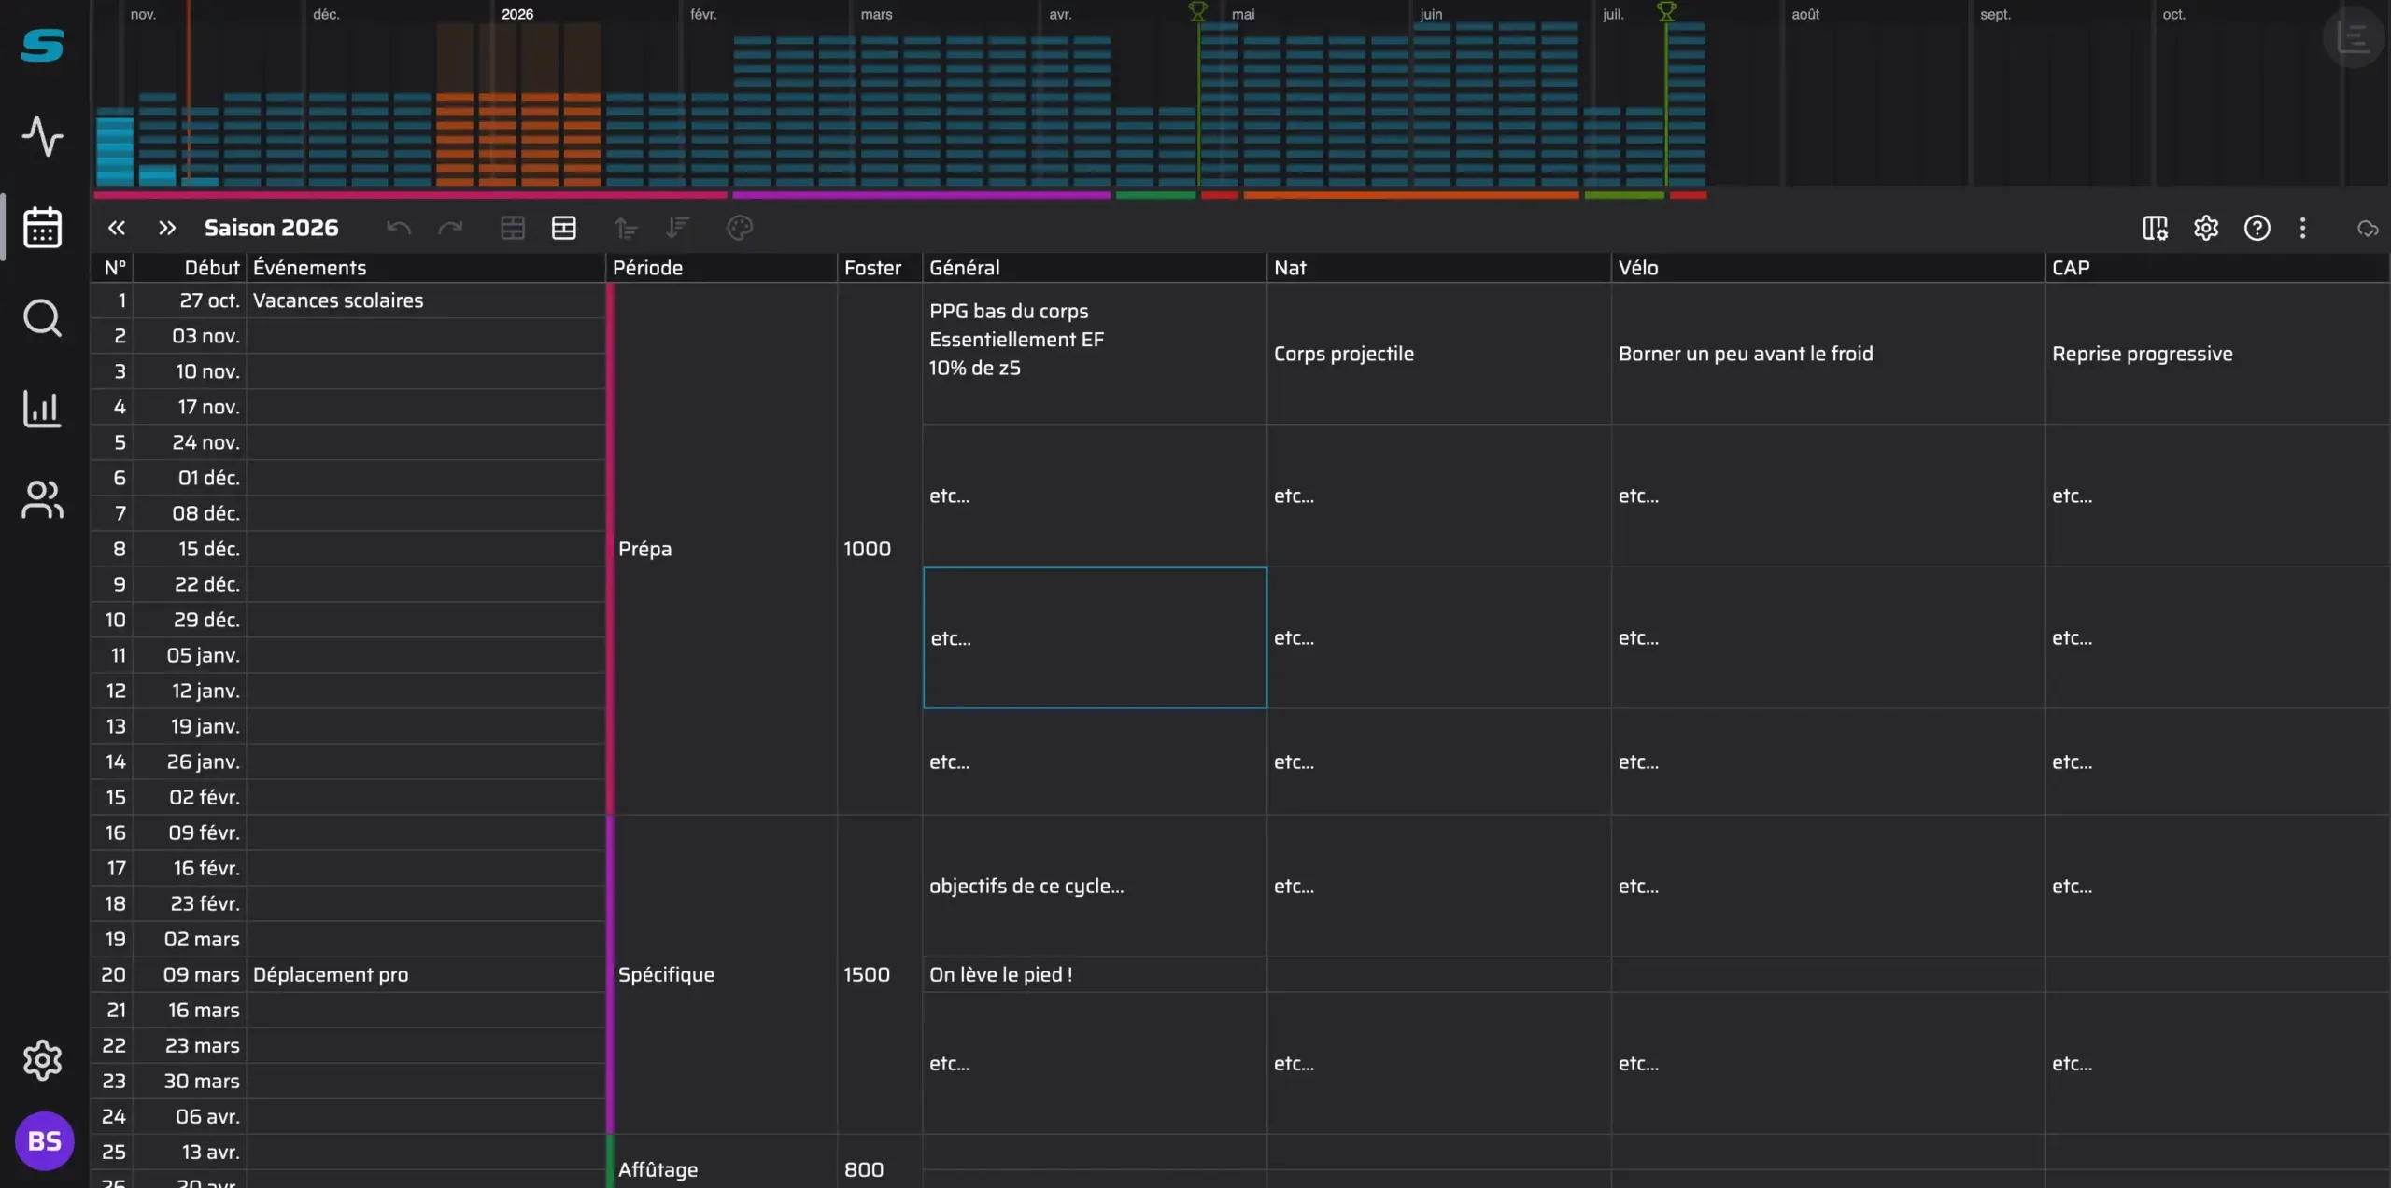Viewport: 2391px width, 1188px height.
Task: Click the undo arrow in toolbar
Action: (x=399, y=228)
